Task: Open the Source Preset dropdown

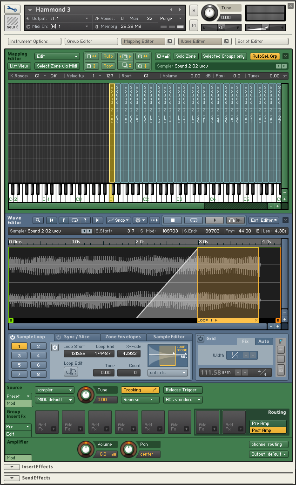Action: coord(19,396)
